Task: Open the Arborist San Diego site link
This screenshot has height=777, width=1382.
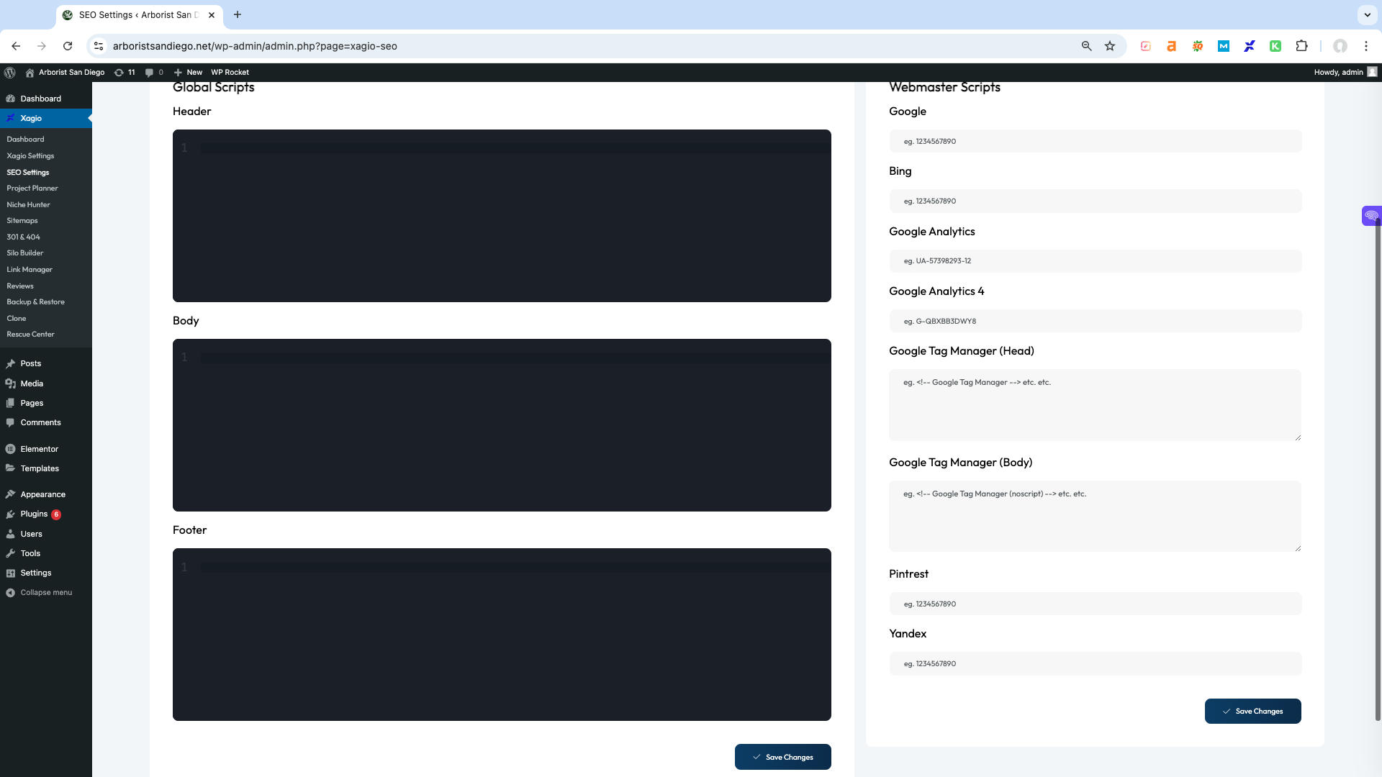Action: tap(65, 72)
